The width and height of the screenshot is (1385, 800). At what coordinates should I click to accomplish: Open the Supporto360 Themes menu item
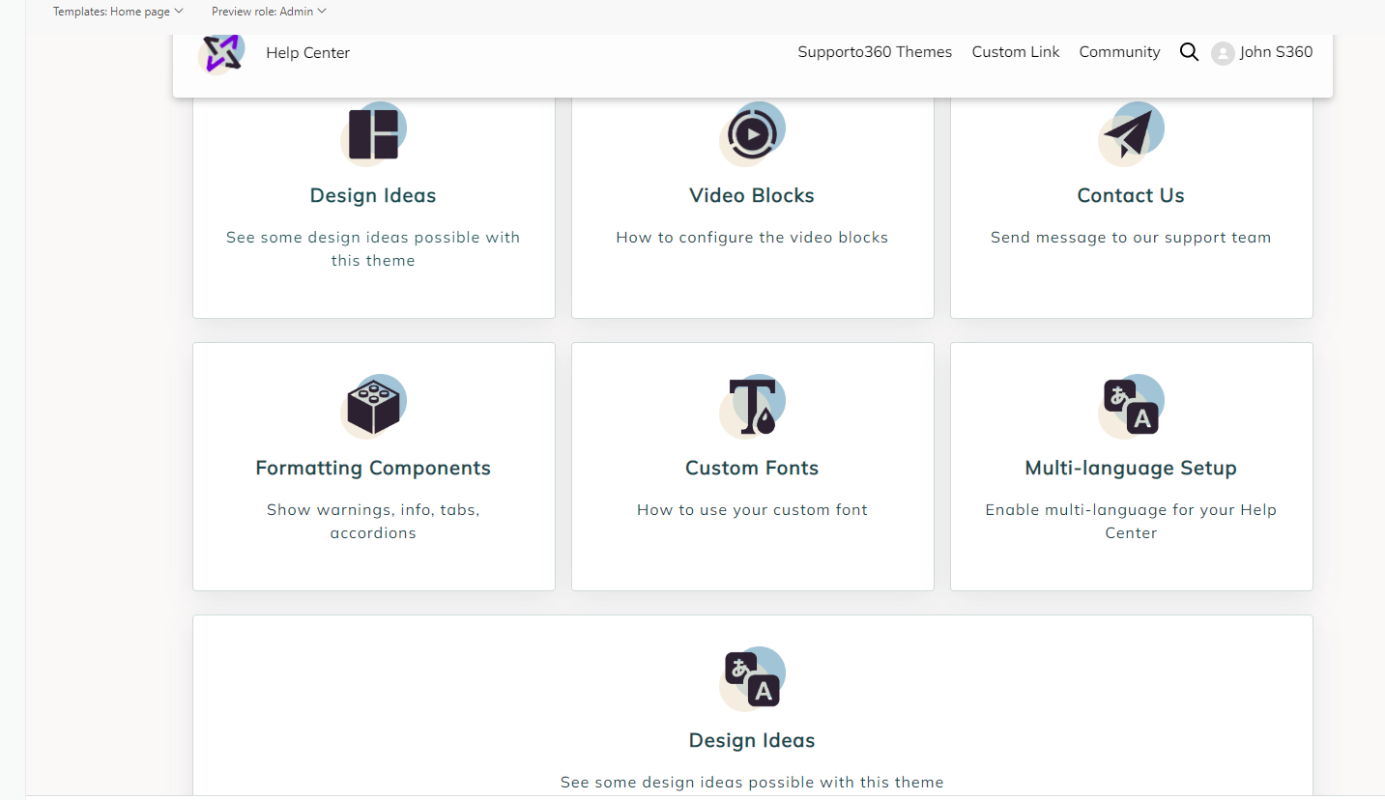875,52
